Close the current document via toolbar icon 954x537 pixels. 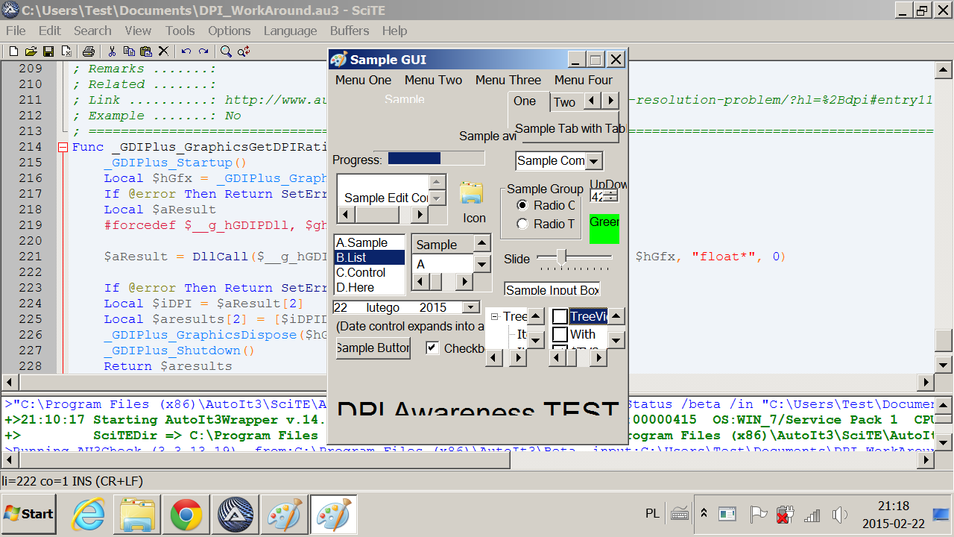pyautogui.click(x=66, y=51)
